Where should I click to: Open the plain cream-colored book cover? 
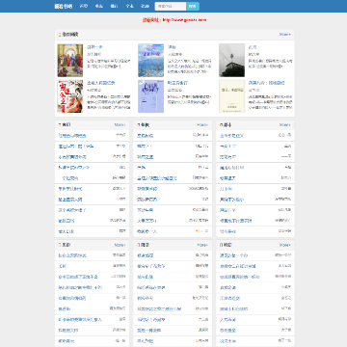(x=231, y=96)
